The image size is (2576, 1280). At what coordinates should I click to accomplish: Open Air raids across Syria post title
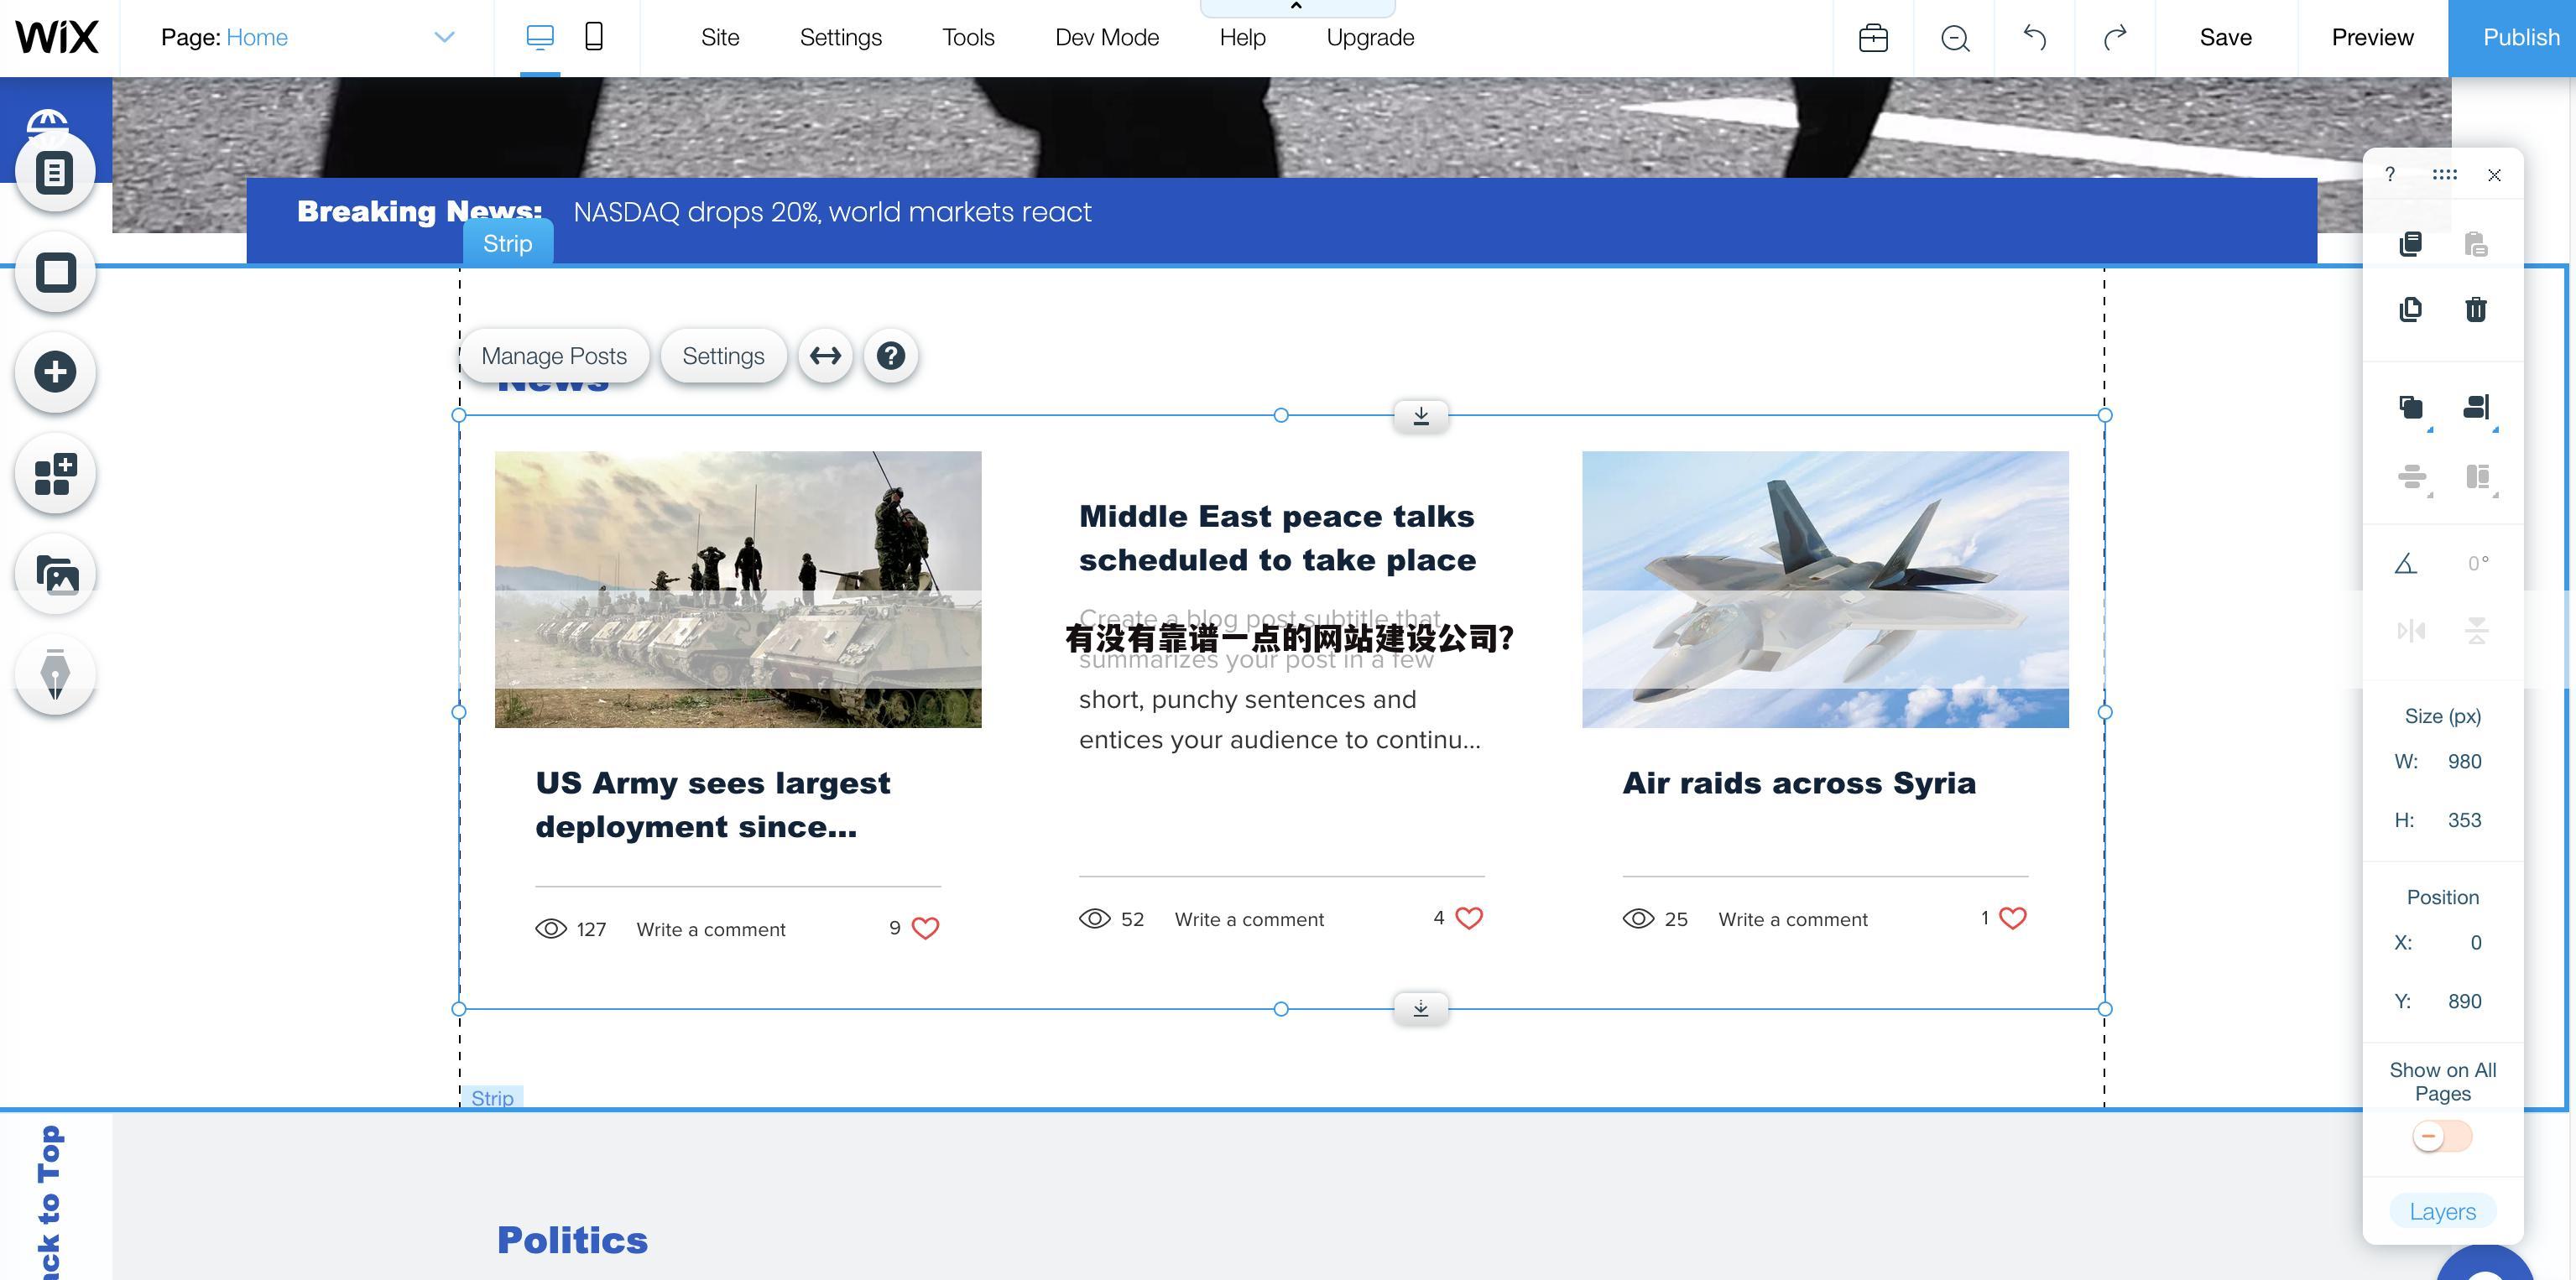click(1799, 783)
